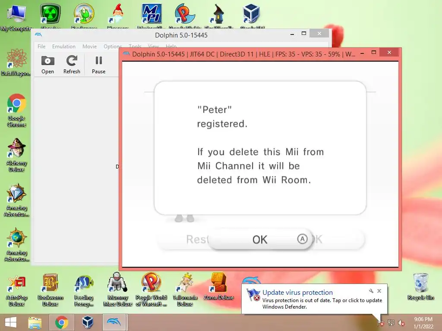
Task: Switch to Chrome on the taskbar
Action: pos(61,322)
